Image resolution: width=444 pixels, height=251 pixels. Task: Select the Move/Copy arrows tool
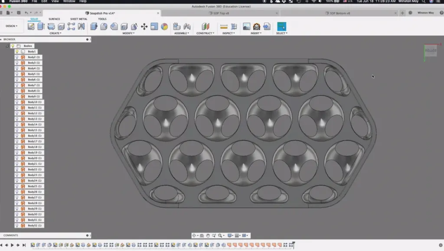[x=144, y=26]
